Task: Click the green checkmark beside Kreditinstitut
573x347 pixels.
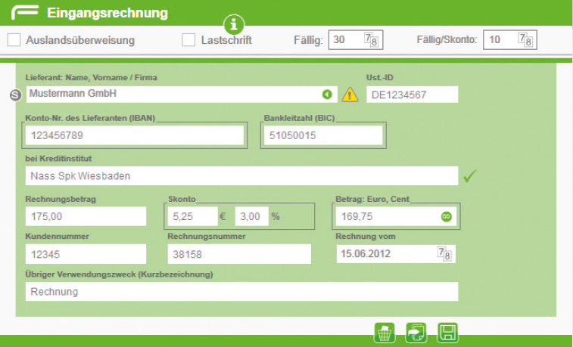Action: (470, 176)
